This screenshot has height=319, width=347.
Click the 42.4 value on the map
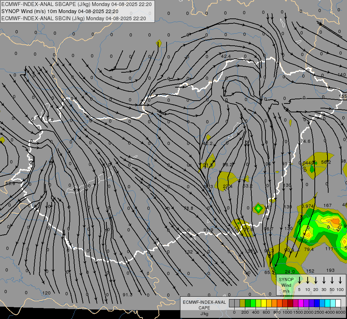click(x=226, y=56)
